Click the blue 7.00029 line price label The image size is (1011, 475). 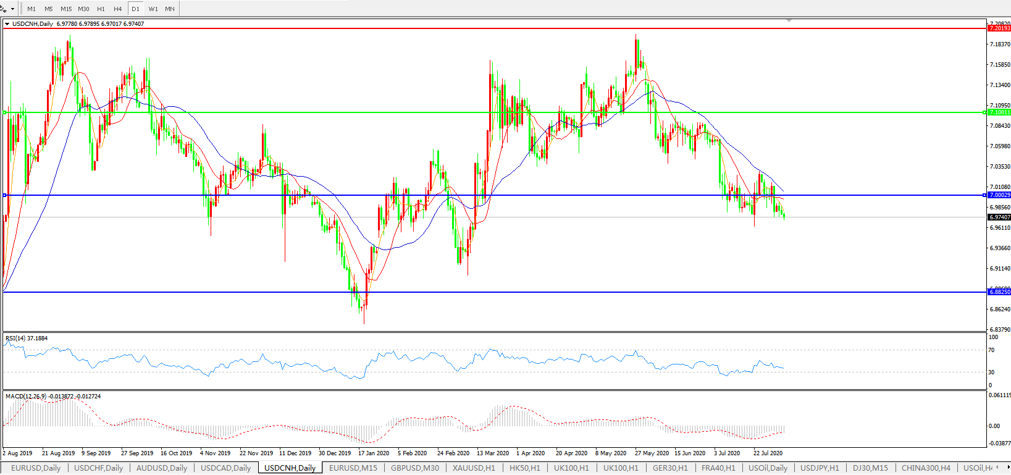click(x=999, y=195)
